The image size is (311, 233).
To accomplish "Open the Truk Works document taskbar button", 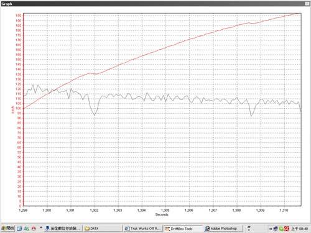I will [x=143, y=229].
